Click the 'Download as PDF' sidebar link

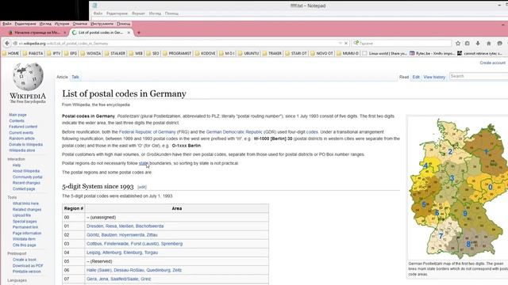28,266
